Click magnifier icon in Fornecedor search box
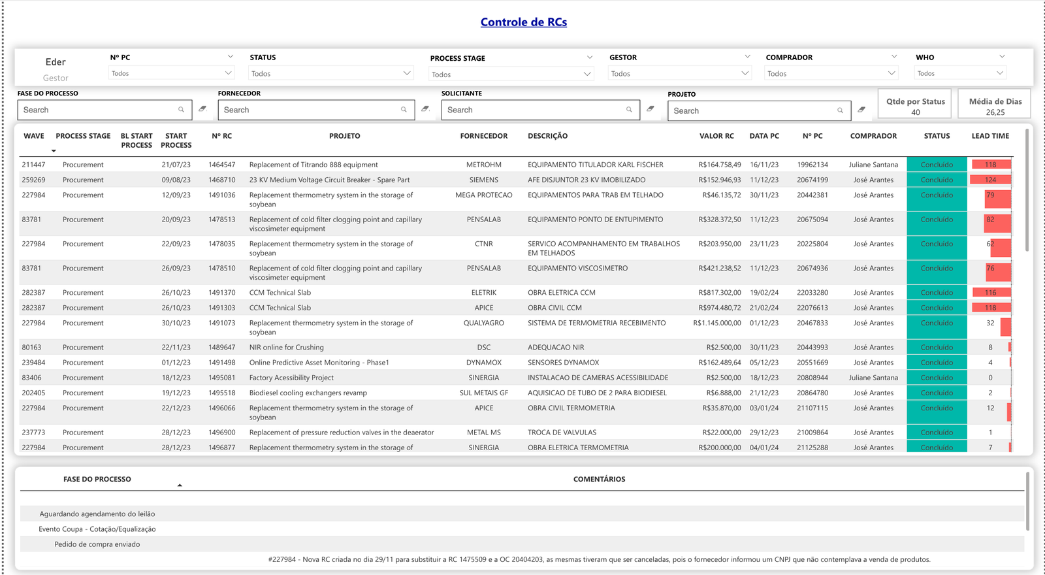The width and height of the screenshot is (1045, 575). tap(404, 110)
